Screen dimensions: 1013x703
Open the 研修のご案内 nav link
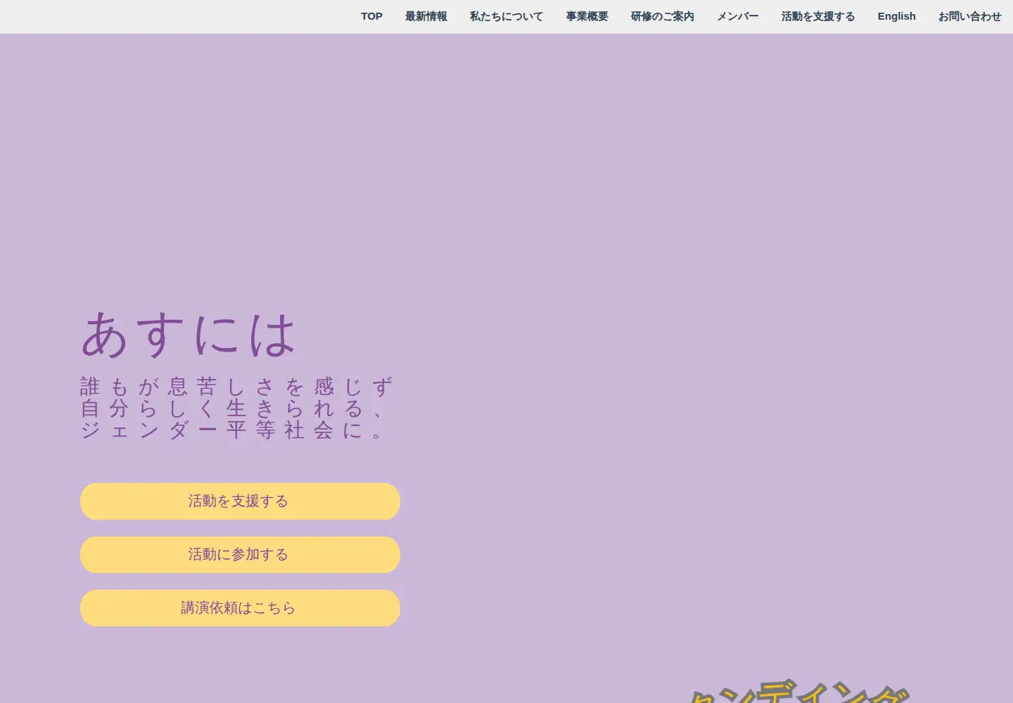[x=663, y=16]
